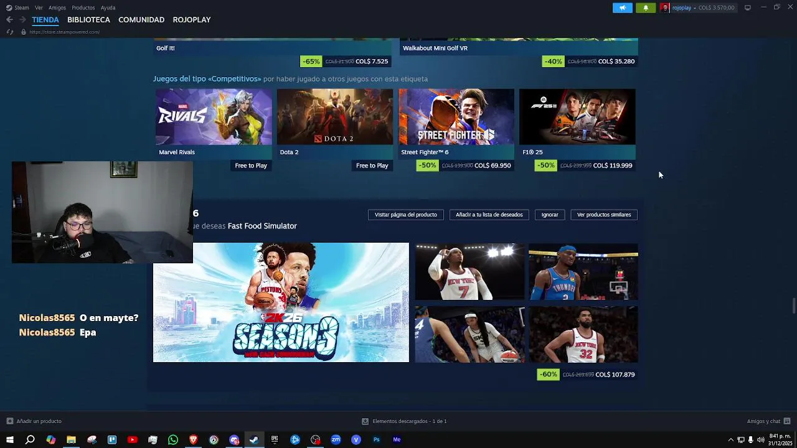The image size is (797, 448).
Task: Click Elementos descargados - 1 de 1
Action: (410, 421)
